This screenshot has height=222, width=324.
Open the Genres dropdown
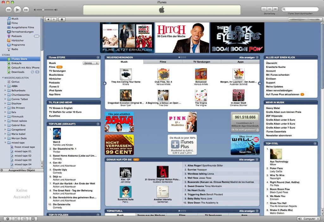(91, 63)
